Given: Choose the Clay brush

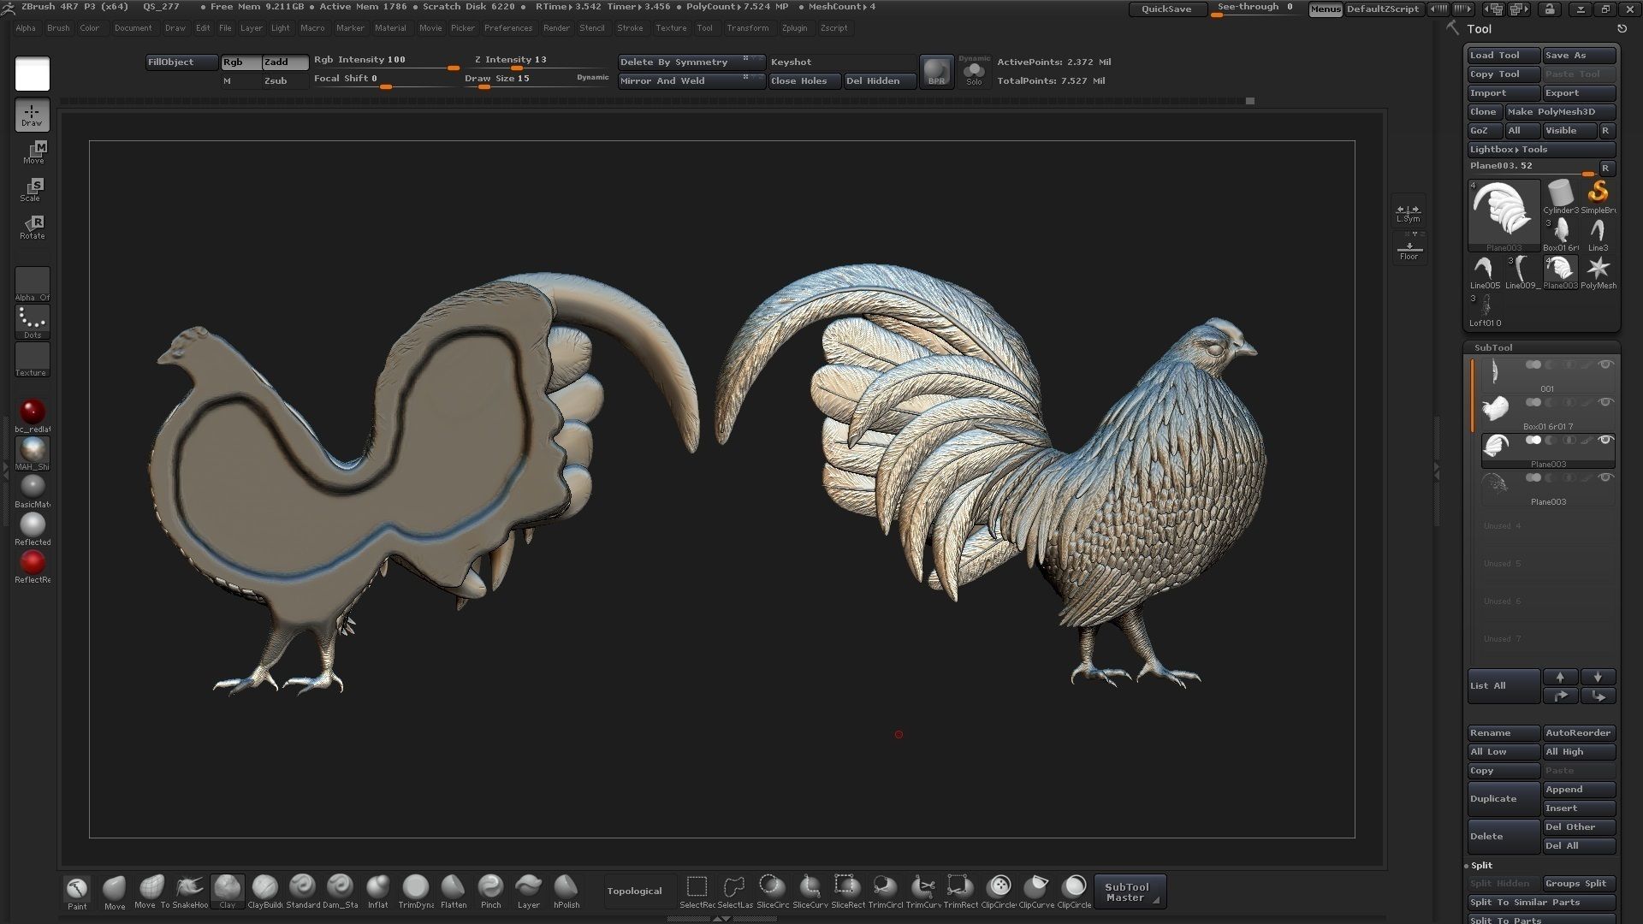Looking at the screenshot, I should (x=227, y=891).
